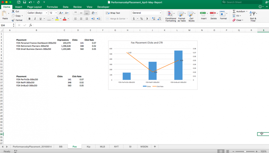This screenshot has height=153, width=269.
Task: Open the font size dropdown
Action: 56,13
